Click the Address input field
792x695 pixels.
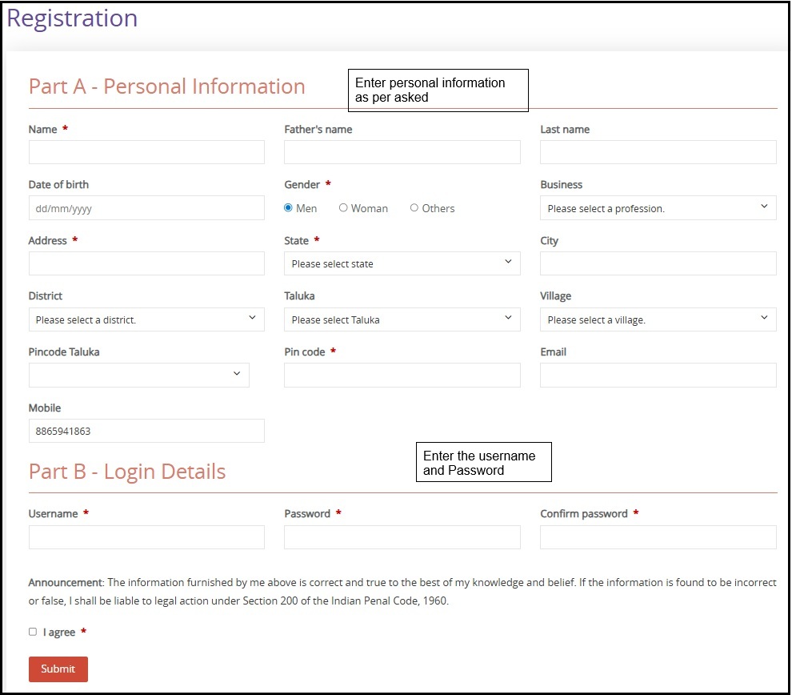[146, 263]
